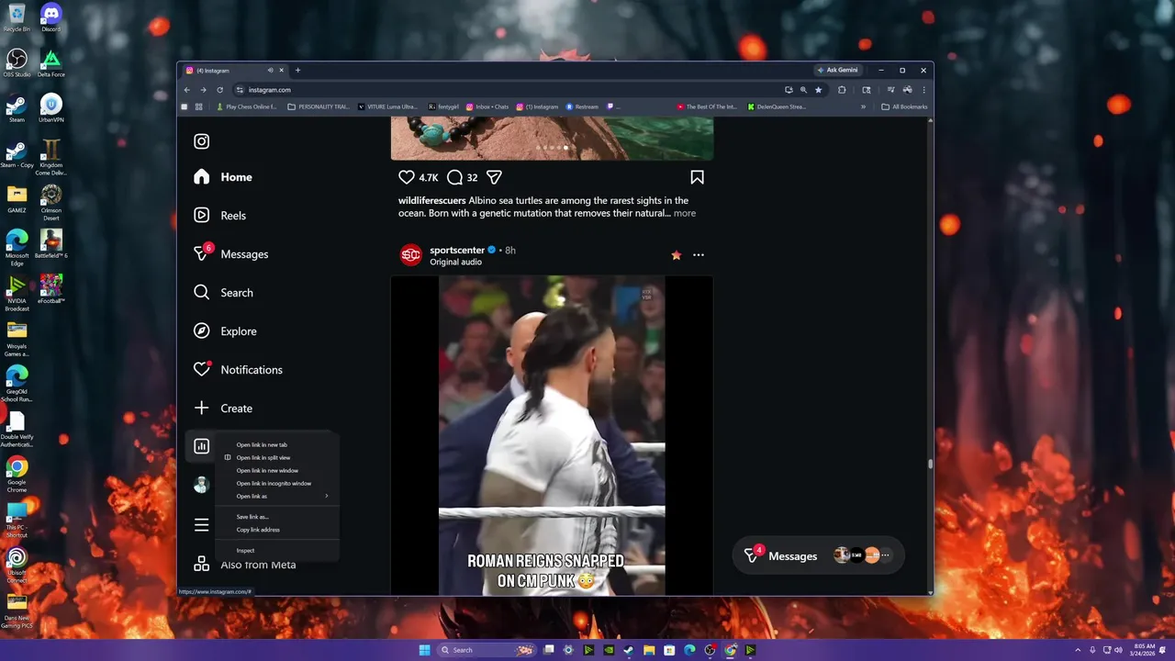
Task: Share the wildliferescuers post
Action: tap(494, 177)
